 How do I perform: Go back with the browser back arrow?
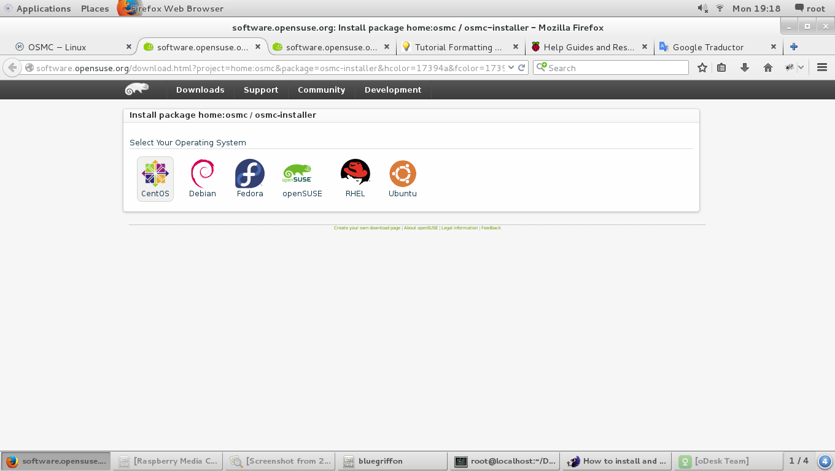coord(12,67)
